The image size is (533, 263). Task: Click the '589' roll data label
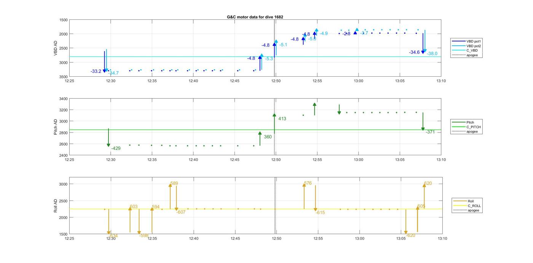click(x=174, y=183)
